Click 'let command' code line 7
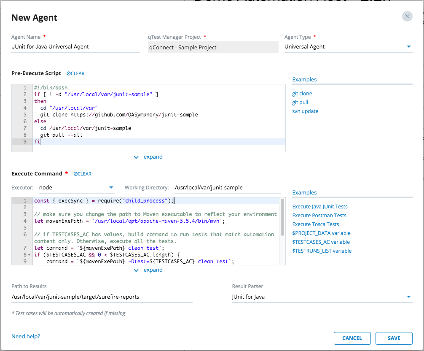The height and width of the screenshot is (351, 424). point(99,248)
